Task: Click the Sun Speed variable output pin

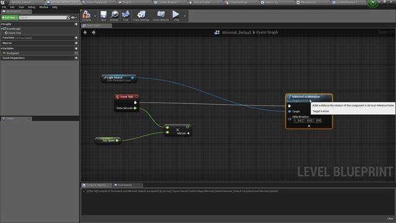Action: click(x=117, y=141)
